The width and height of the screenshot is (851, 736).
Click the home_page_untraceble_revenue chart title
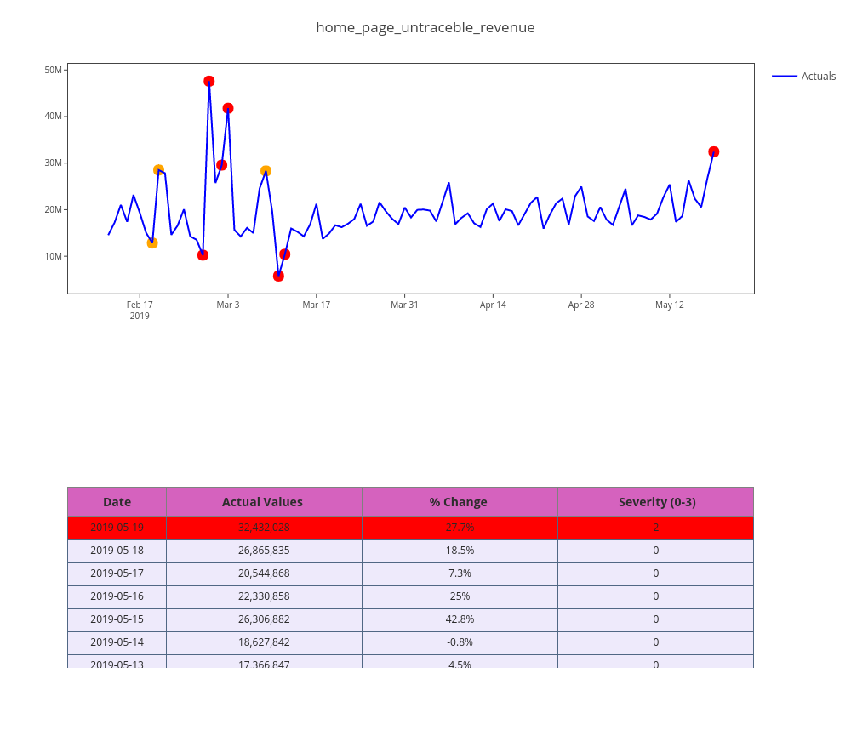coord(425,27)
